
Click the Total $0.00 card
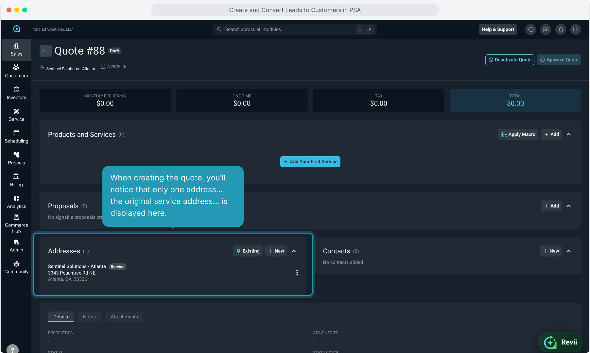pyautogui.click(x=515, y=101)
